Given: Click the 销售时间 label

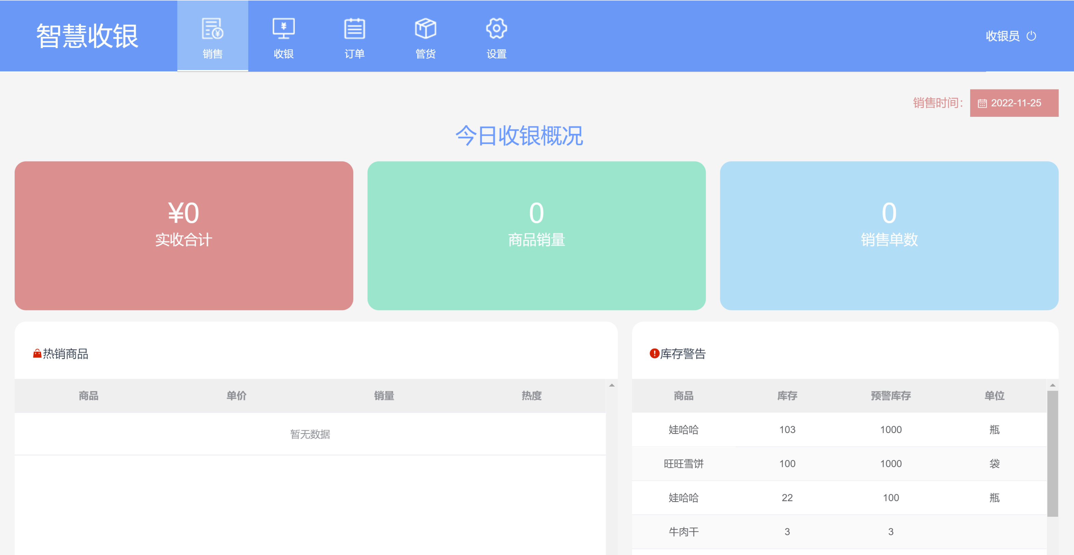Looking at the screenshot, I should [938, 103].
